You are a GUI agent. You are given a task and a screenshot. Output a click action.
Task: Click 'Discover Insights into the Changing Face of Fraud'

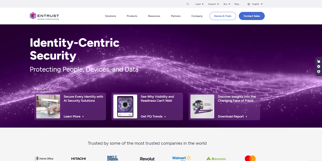[237, 99]
